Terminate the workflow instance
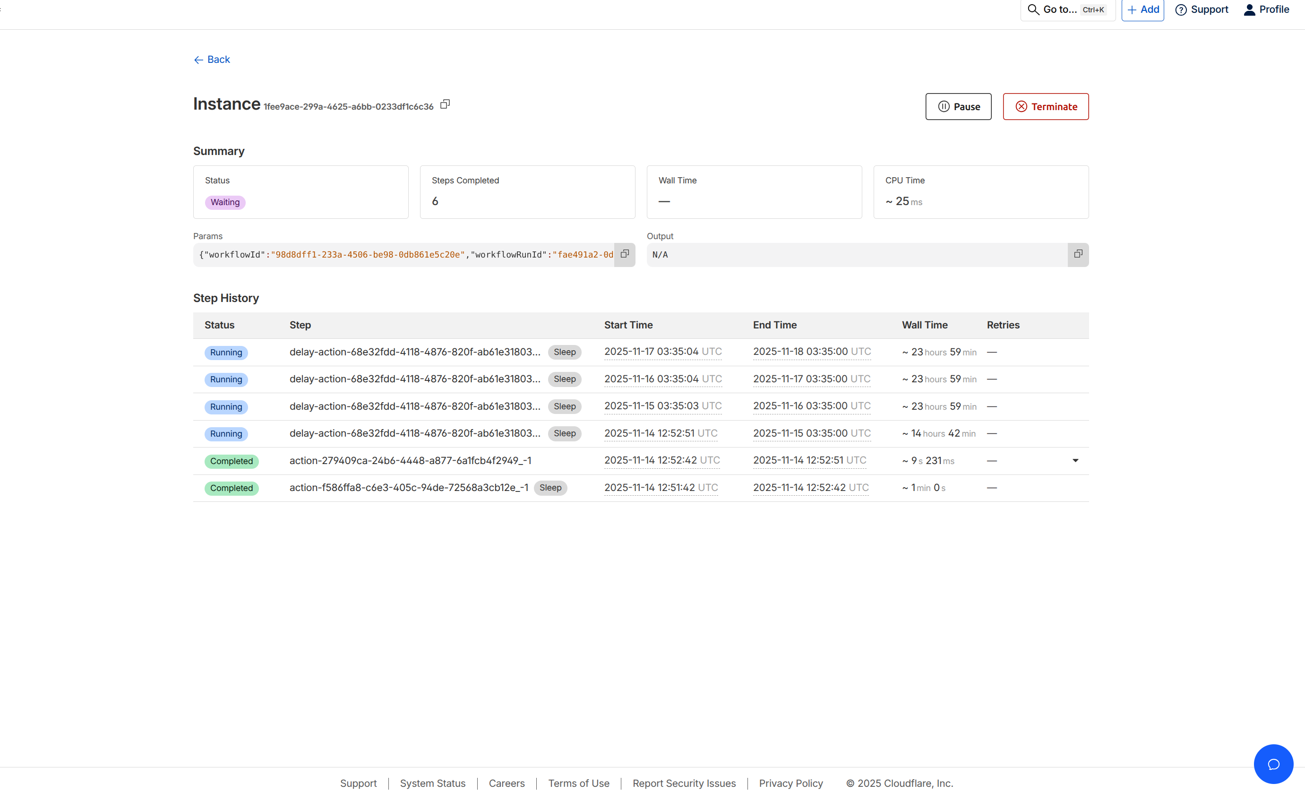Screen dimensions: 1305x801 click(x=1046, y=106)
